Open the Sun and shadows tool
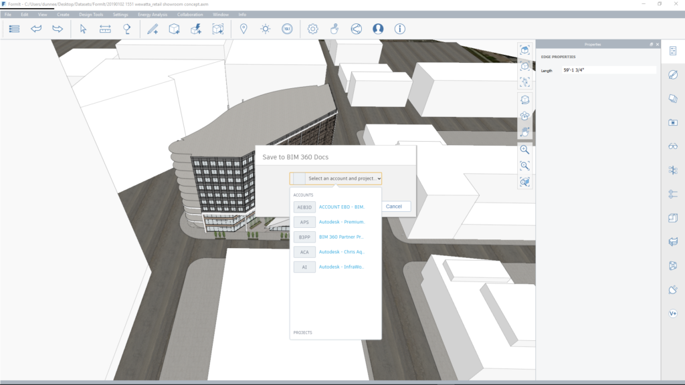 (x=266, y=29)
